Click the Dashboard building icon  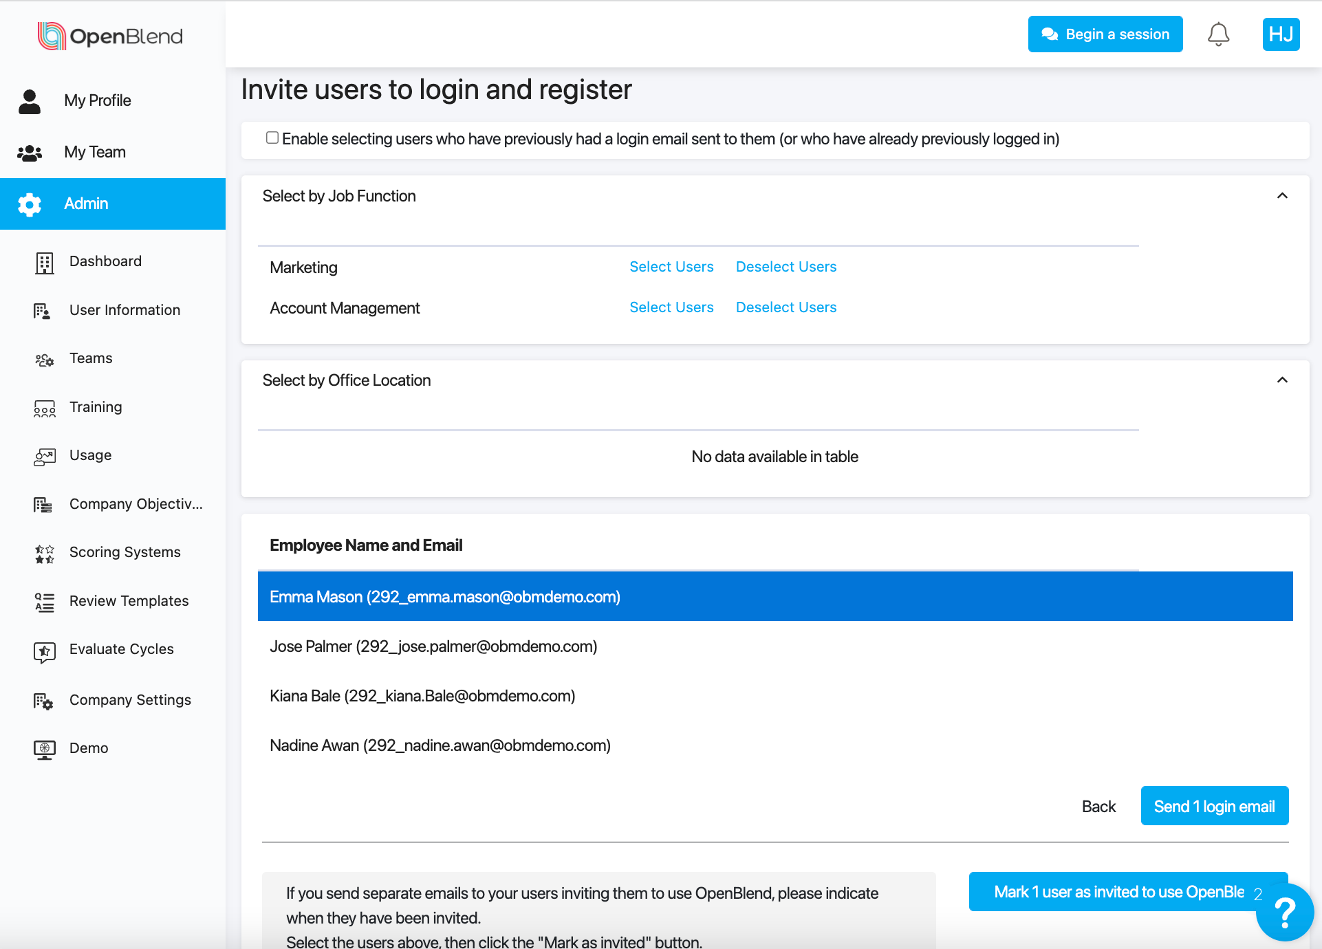coord(45,262)
